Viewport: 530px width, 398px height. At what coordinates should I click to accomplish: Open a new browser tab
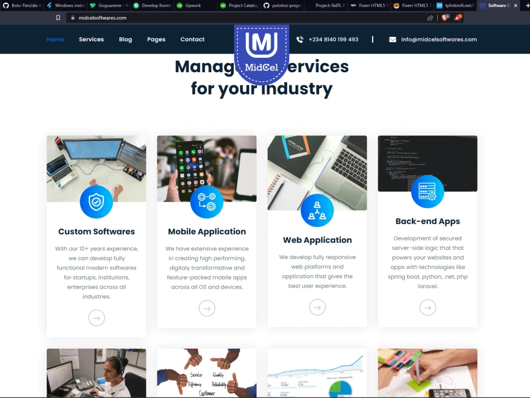[527, 5]
